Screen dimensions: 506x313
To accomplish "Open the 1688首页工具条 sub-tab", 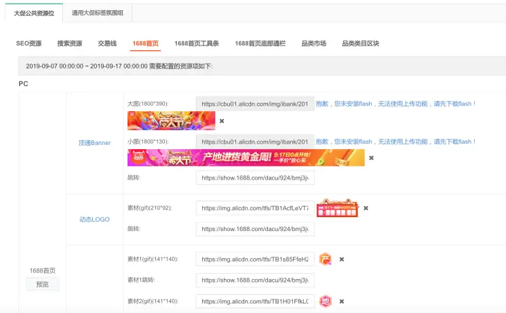I will (197, 43).
